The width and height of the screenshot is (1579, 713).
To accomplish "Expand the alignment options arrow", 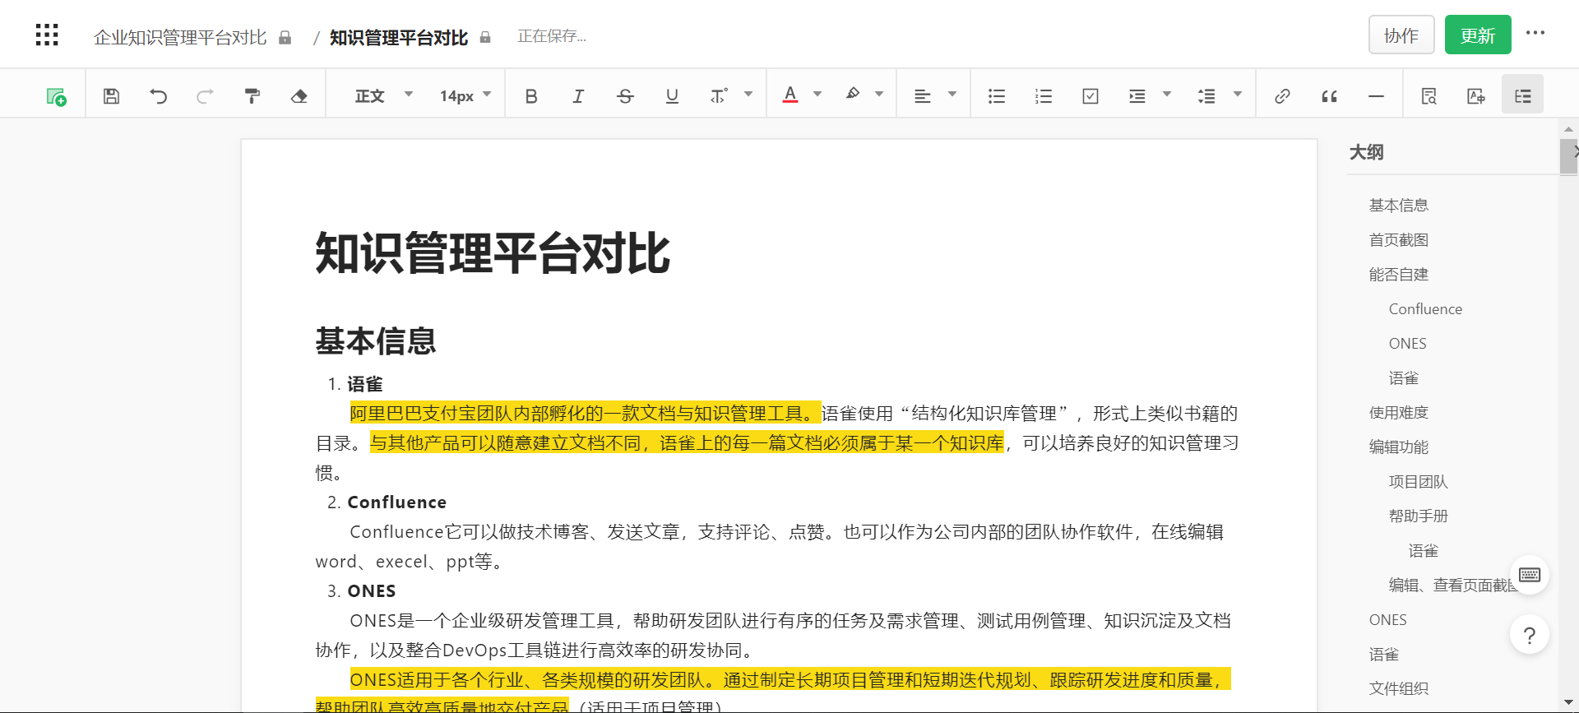I will pos(952,95).
